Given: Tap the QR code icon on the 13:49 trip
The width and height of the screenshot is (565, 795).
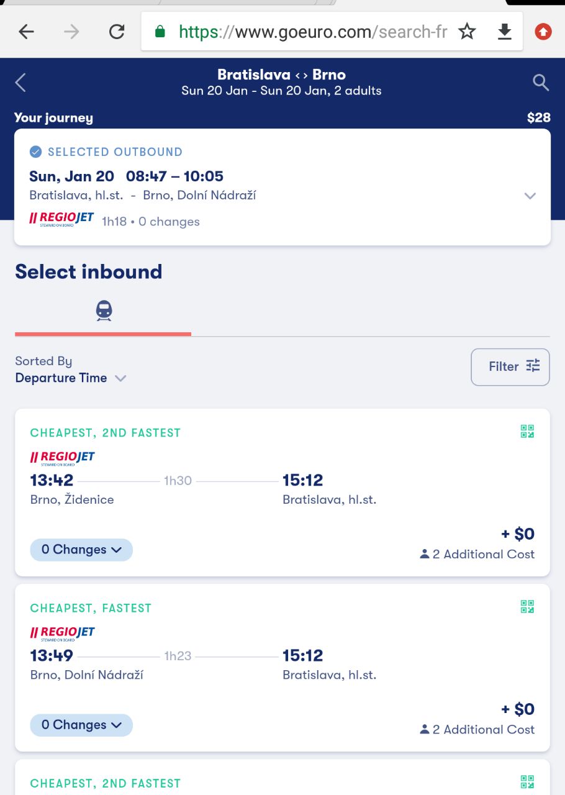Looking at the screenshot, I should click(527, 607).
